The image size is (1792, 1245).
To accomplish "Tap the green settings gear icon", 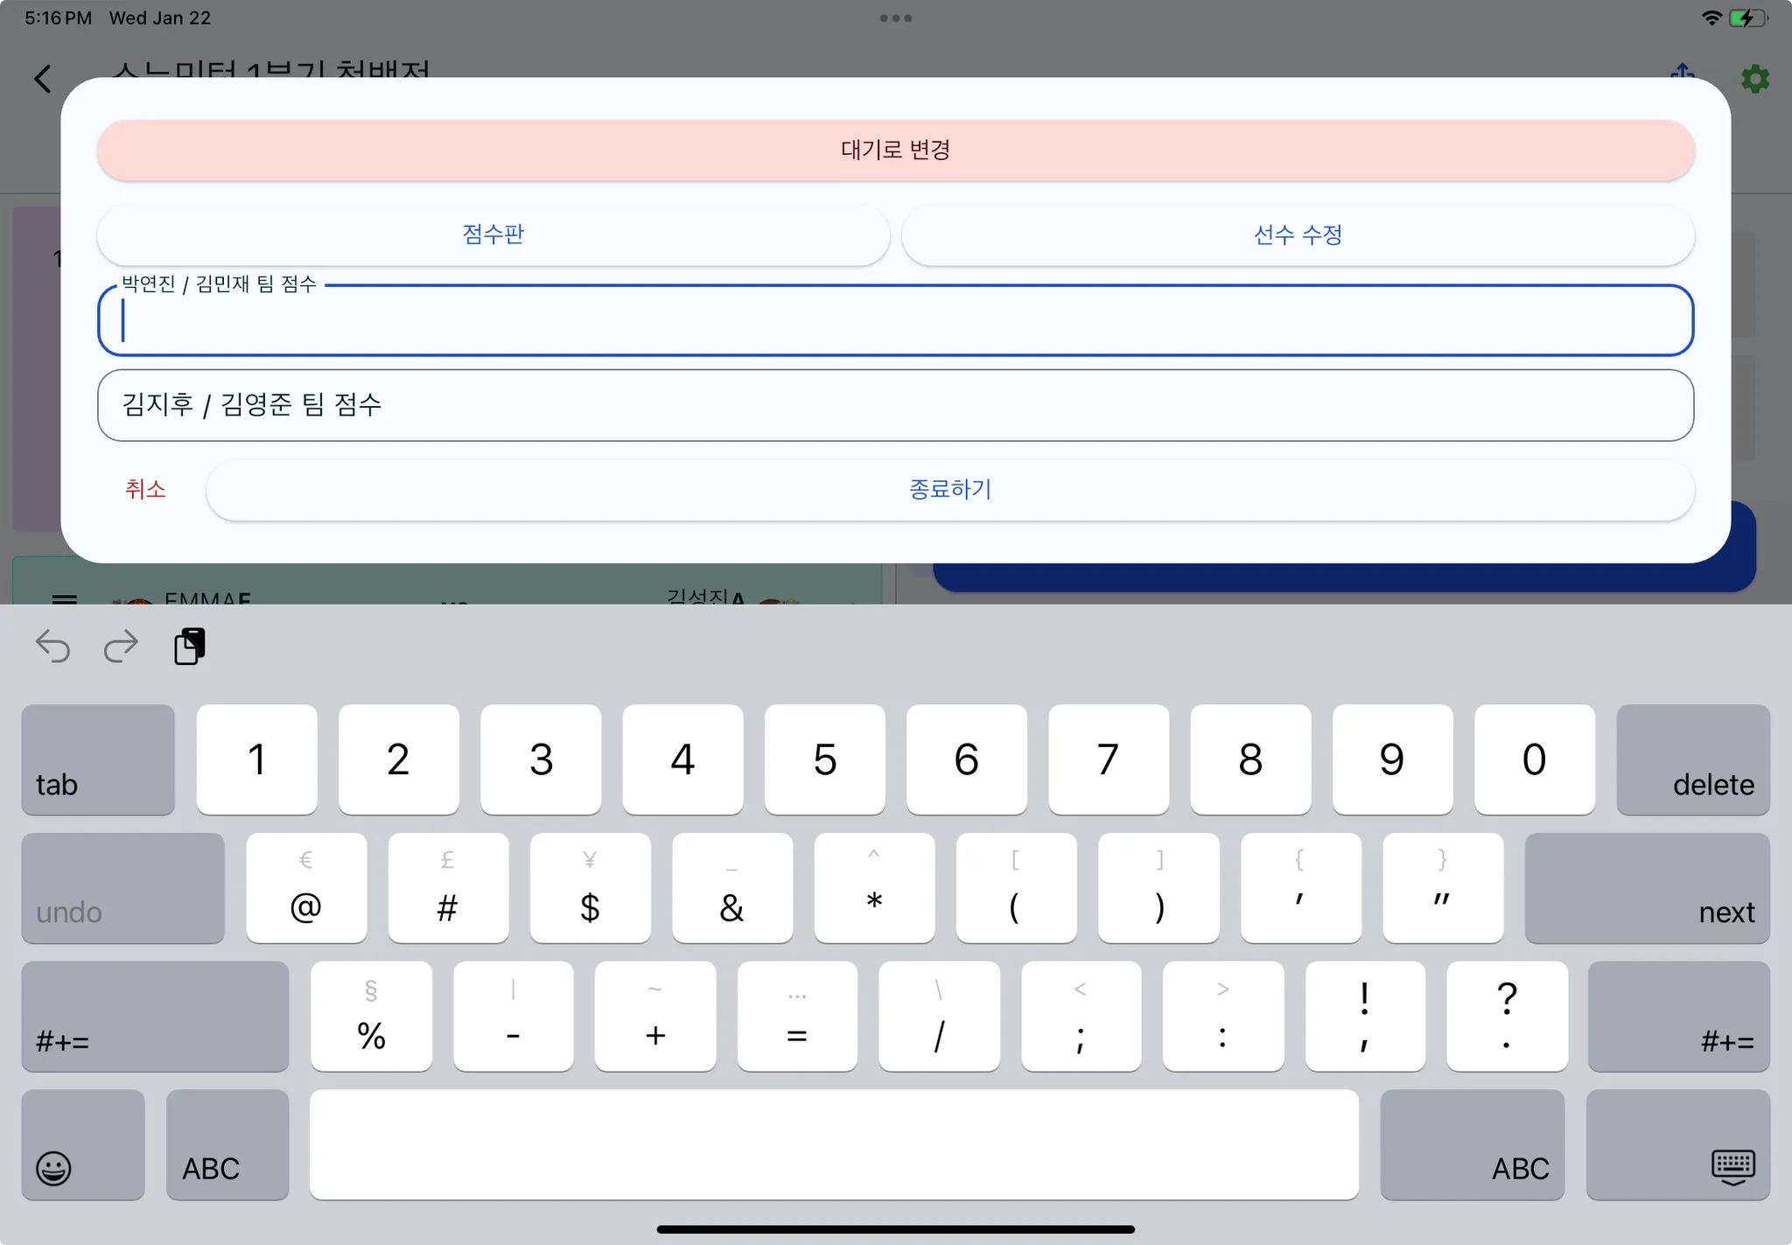I will [x=1754, y=79].
